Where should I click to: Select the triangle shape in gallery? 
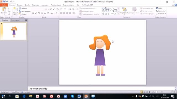(x=108, y=11)
